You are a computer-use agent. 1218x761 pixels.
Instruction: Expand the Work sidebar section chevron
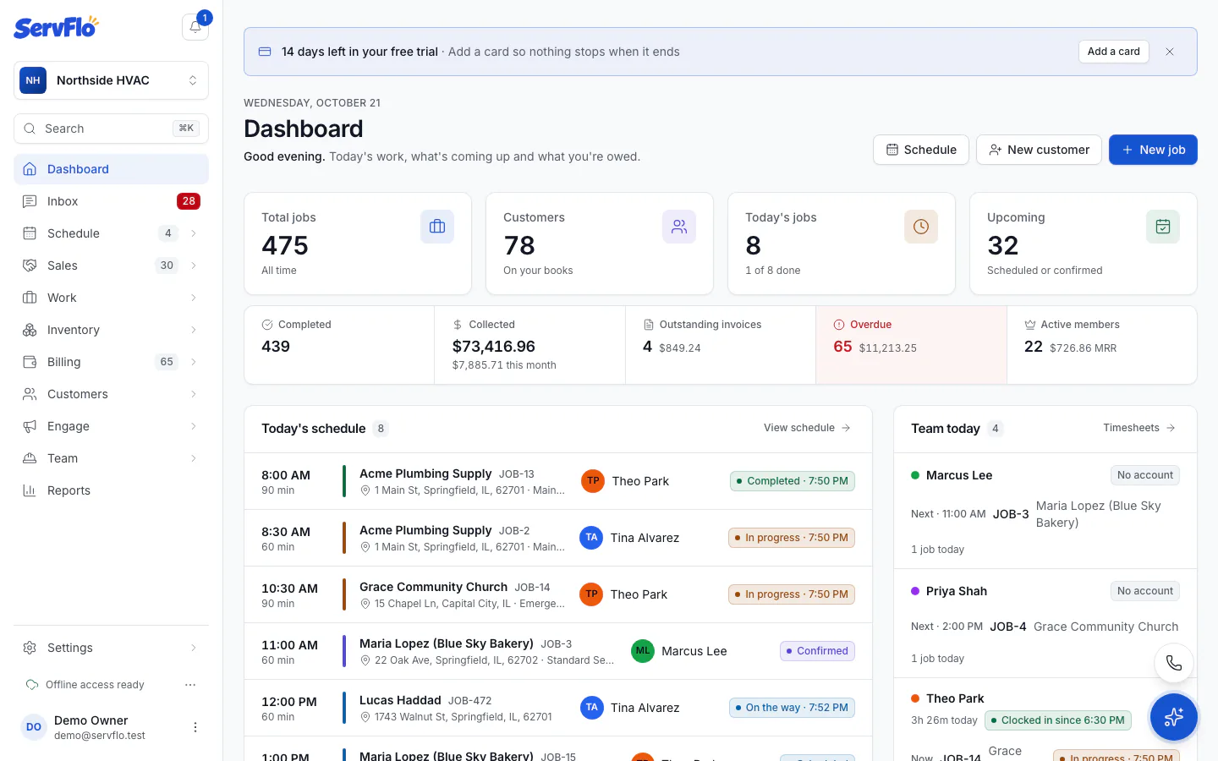(x=194, y=298)
